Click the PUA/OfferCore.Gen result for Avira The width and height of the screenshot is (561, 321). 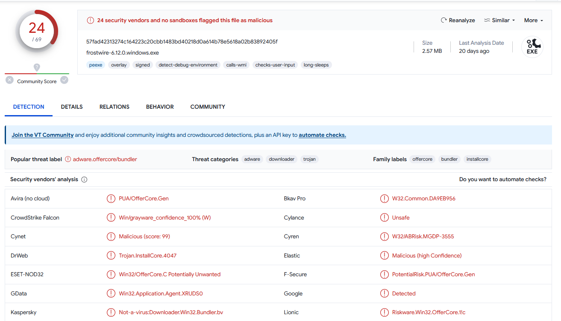pyautogui.click(x=144, y=199)
